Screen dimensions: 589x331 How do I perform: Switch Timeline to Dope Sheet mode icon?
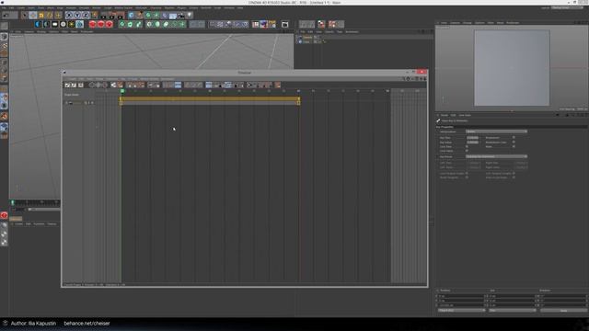coord(67,86)
